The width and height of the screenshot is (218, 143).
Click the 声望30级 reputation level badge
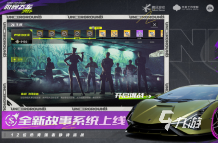tap(22, 35)
